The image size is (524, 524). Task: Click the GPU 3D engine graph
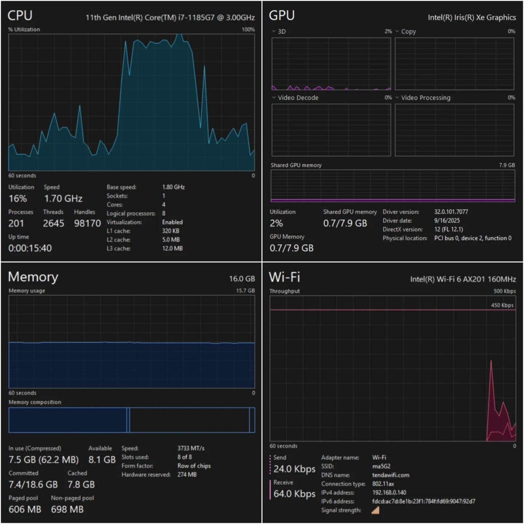coord(331,64)
